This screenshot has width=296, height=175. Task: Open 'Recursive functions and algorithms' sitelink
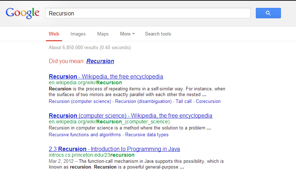[85, 134]
